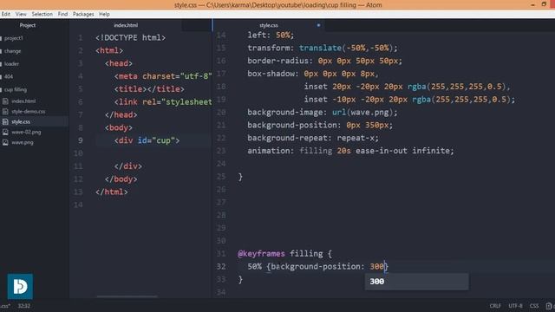
Task: Collapse the cup filling folder
Action: click(x=16, y=89)
